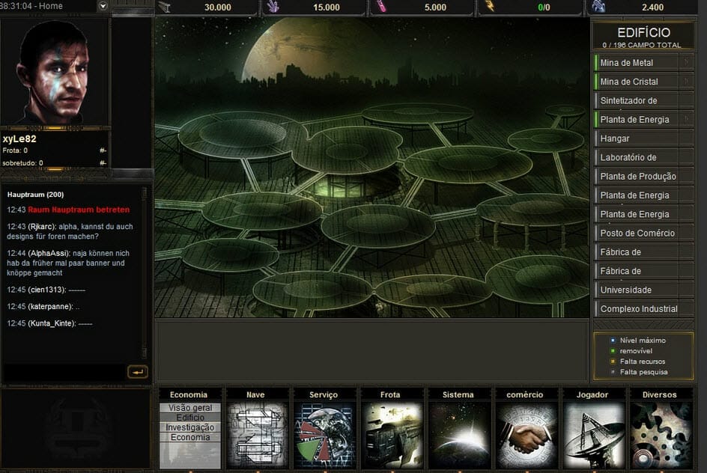Click the Serviço globe chart icon
The width and height of the screenshot is (707, 473).
click(x=324, y=436)
